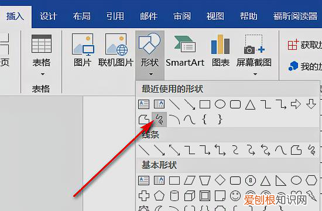Choose triangle in recently used shapes
Image resolution: width=322 pixels, height=211 pixels.
(x=251, y=105)
